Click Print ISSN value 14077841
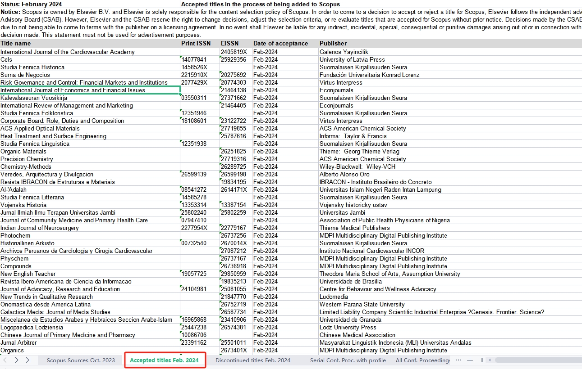 tap(200, 59)
